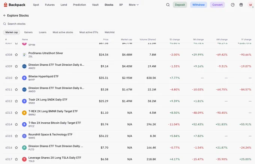The image size is (255, 164).
Task: Select the Watchlist filter tab
Action: [x=109, y=32]
